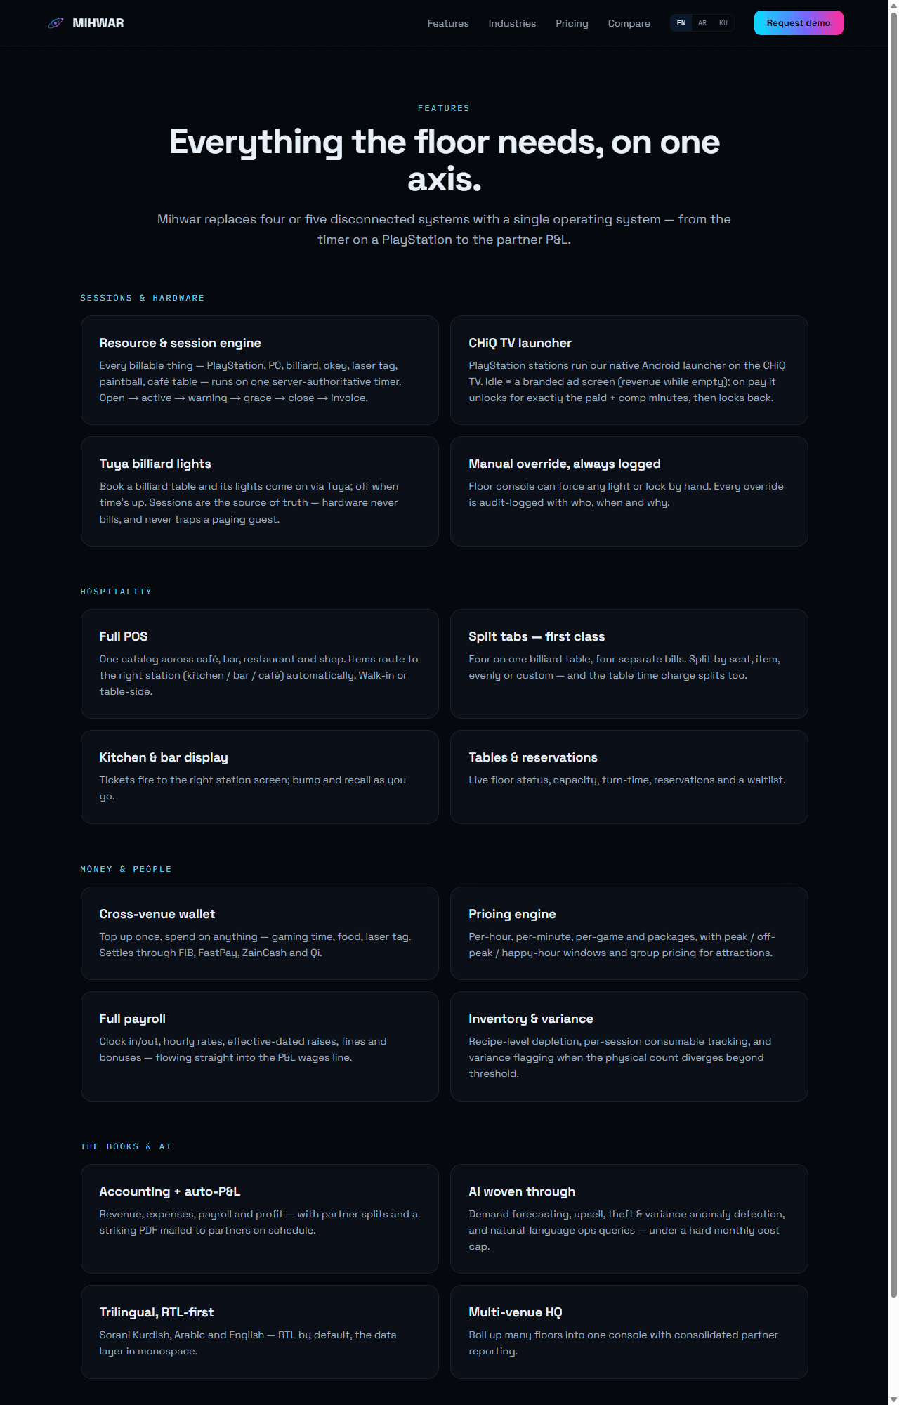Switch language to EN
The height and width of the screenshot is (1405, 899).
coord(681,23)
